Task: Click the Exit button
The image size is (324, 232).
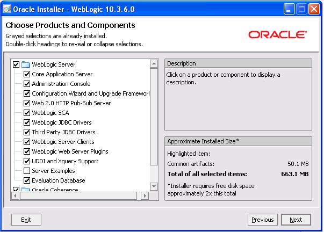Action: [26, 220]
